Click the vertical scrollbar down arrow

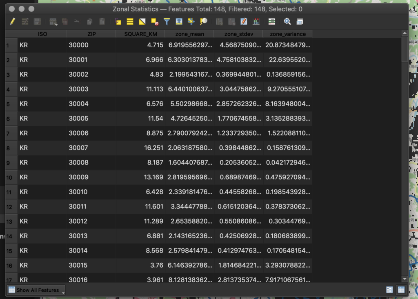click(405, 279)
